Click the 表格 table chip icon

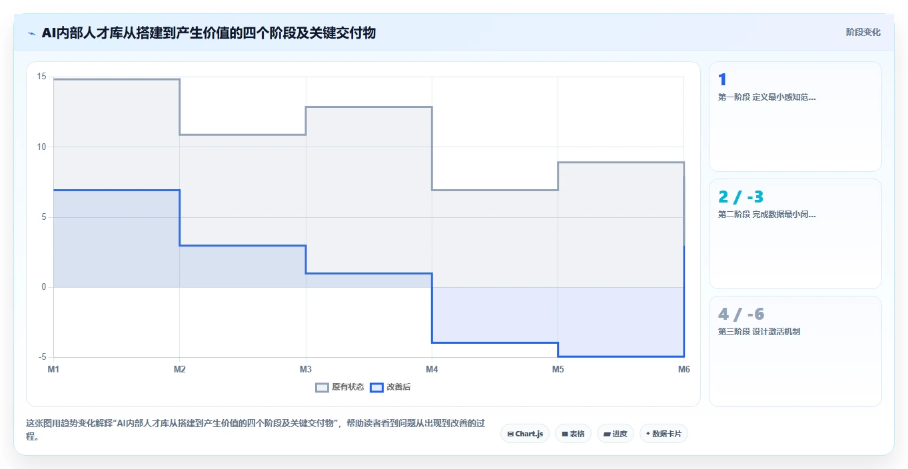pyautogui.click(x=565, y=434)
